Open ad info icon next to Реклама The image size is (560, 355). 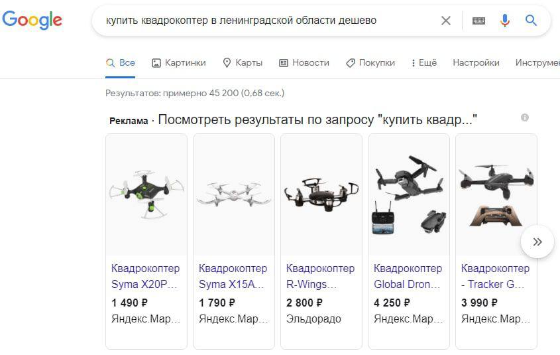525,117
